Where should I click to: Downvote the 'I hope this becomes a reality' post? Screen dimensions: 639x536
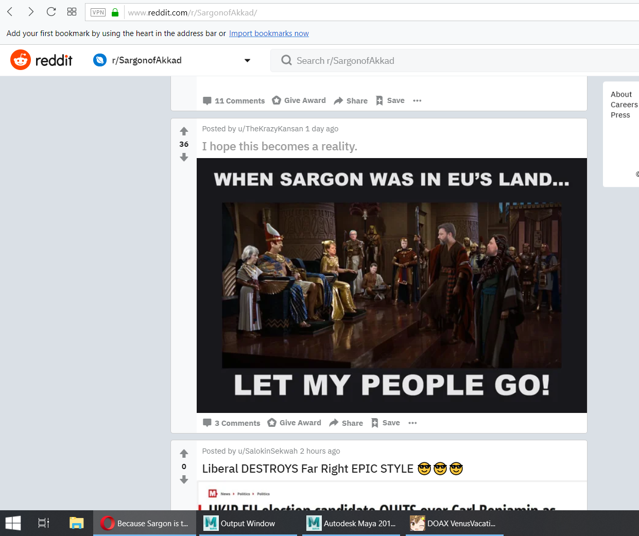pyautogui.click(x=184, y=157)
